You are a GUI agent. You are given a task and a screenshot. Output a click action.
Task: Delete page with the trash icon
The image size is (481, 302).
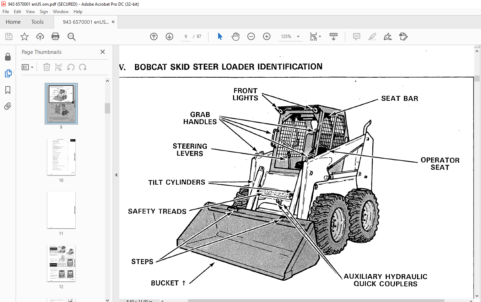point(47,67)
